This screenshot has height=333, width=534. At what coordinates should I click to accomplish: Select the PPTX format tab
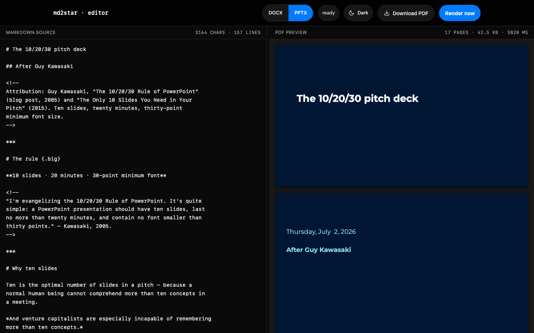301,13
